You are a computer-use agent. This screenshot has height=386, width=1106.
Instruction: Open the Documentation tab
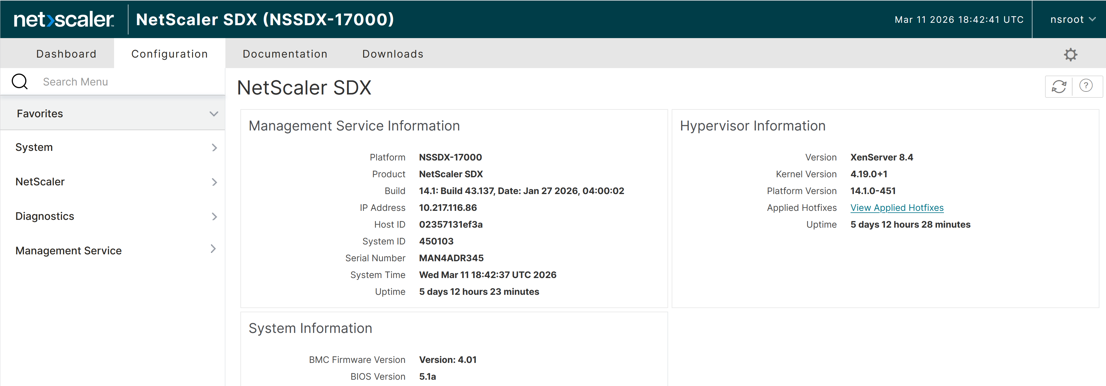(x=285, y=54)
